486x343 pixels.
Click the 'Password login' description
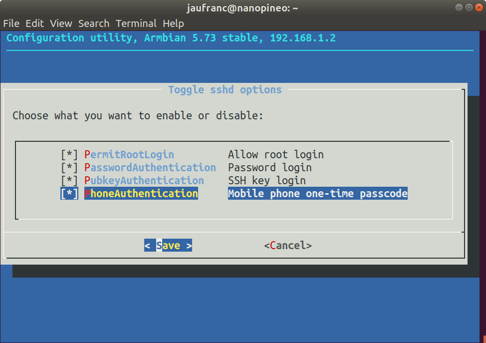[x=270, y=167]
